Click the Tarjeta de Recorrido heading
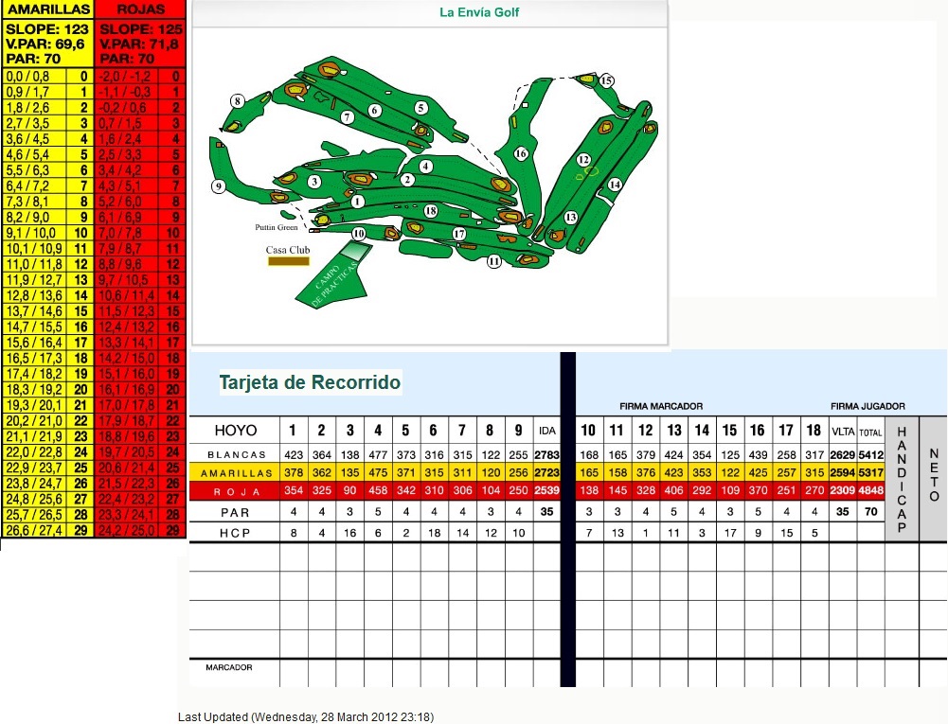The image size is (948, 724). pyautogui.click(x=310, y=382)
